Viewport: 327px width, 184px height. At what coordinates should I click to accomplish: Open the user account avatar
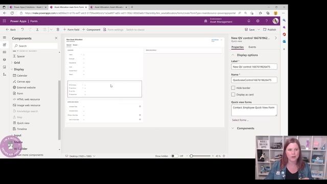click(275, 21)
